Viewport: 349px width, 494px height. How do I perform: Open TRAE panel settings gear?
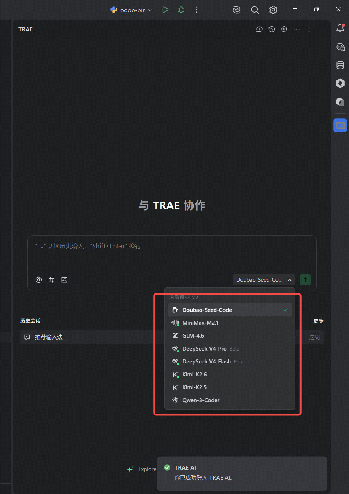coord(284,29)
